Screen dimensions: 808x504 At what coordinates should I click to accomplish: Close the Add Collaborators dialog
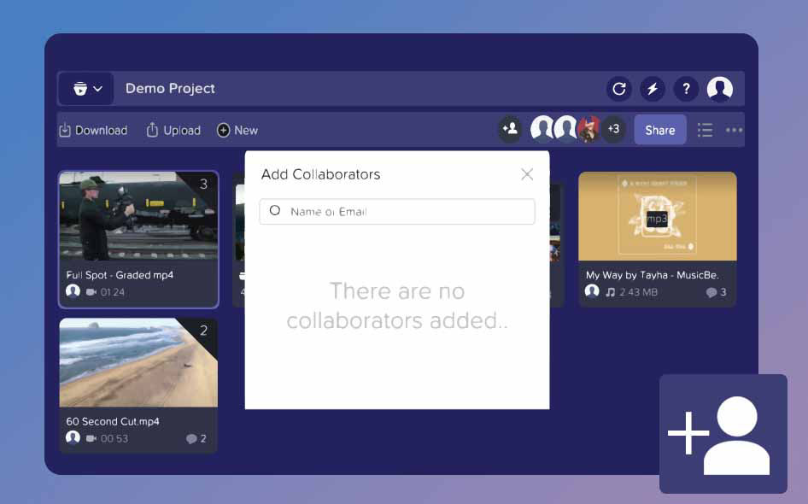[527, 174]
